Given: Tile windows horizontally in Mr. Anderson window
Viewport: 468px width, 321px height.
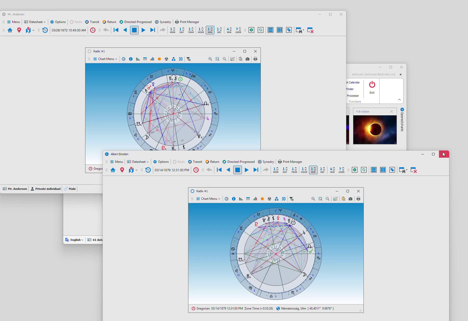Looking at the screenshot, I should coord(270,30).
